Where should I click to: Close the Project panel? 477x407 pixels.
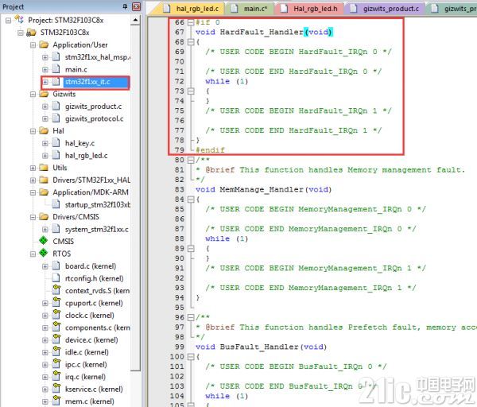point(137,6)
